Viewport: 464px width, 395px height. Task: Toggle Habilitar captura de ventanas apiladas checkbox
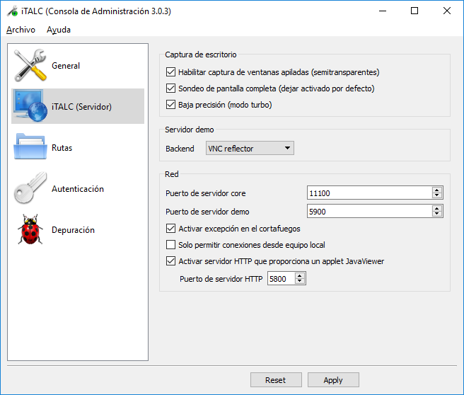(x=170, y=72)
